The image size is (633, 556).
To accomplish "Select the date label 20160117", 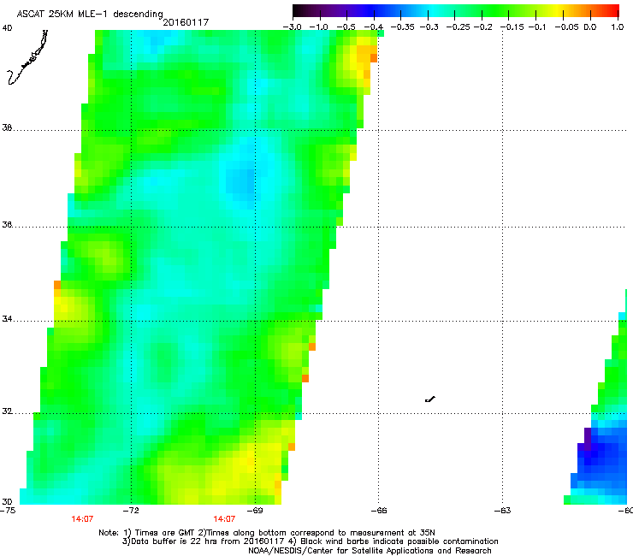I will tap(186, 22).
